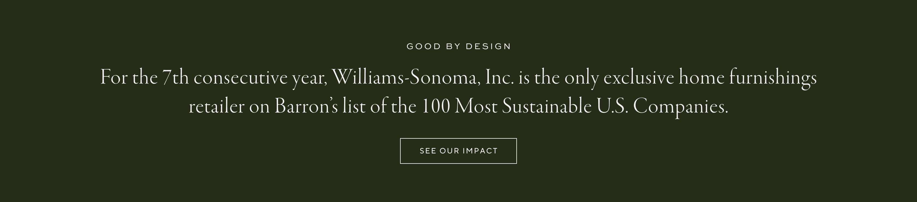Viewport: 917px width, 202px height.
Task: Click the word "home" in the first line
Action: tap(701, 78)
